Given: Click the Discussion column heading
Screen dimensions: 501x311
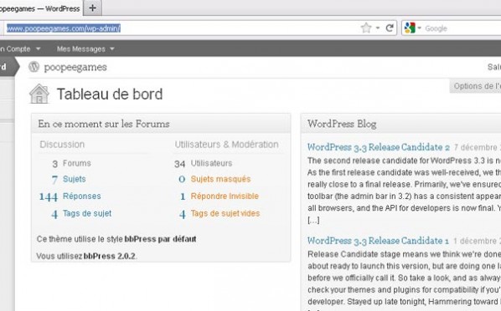Looking at the screenshot, I should coord(62,145).
